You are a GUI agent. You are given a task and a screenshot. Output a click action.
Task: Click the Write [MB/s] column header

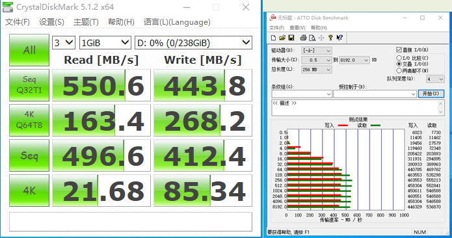tap(203, 60)
